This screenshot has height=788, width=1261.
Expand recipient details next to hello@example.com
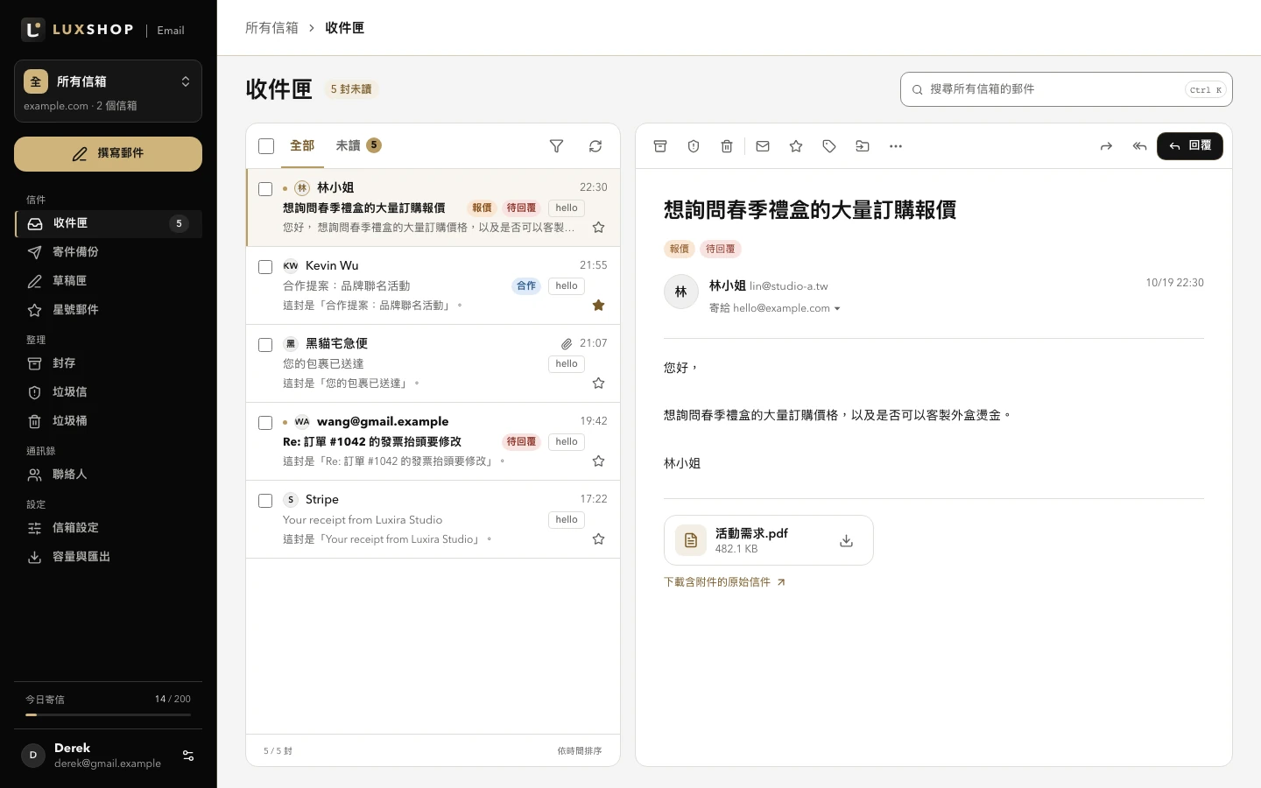pos(837,308)
